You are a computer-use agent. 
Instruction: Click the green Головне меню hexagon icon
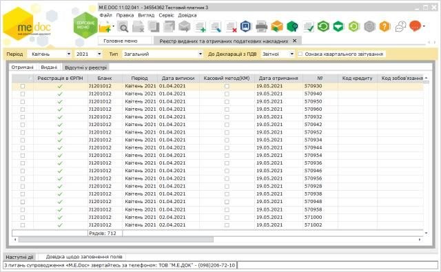point(85,25)
